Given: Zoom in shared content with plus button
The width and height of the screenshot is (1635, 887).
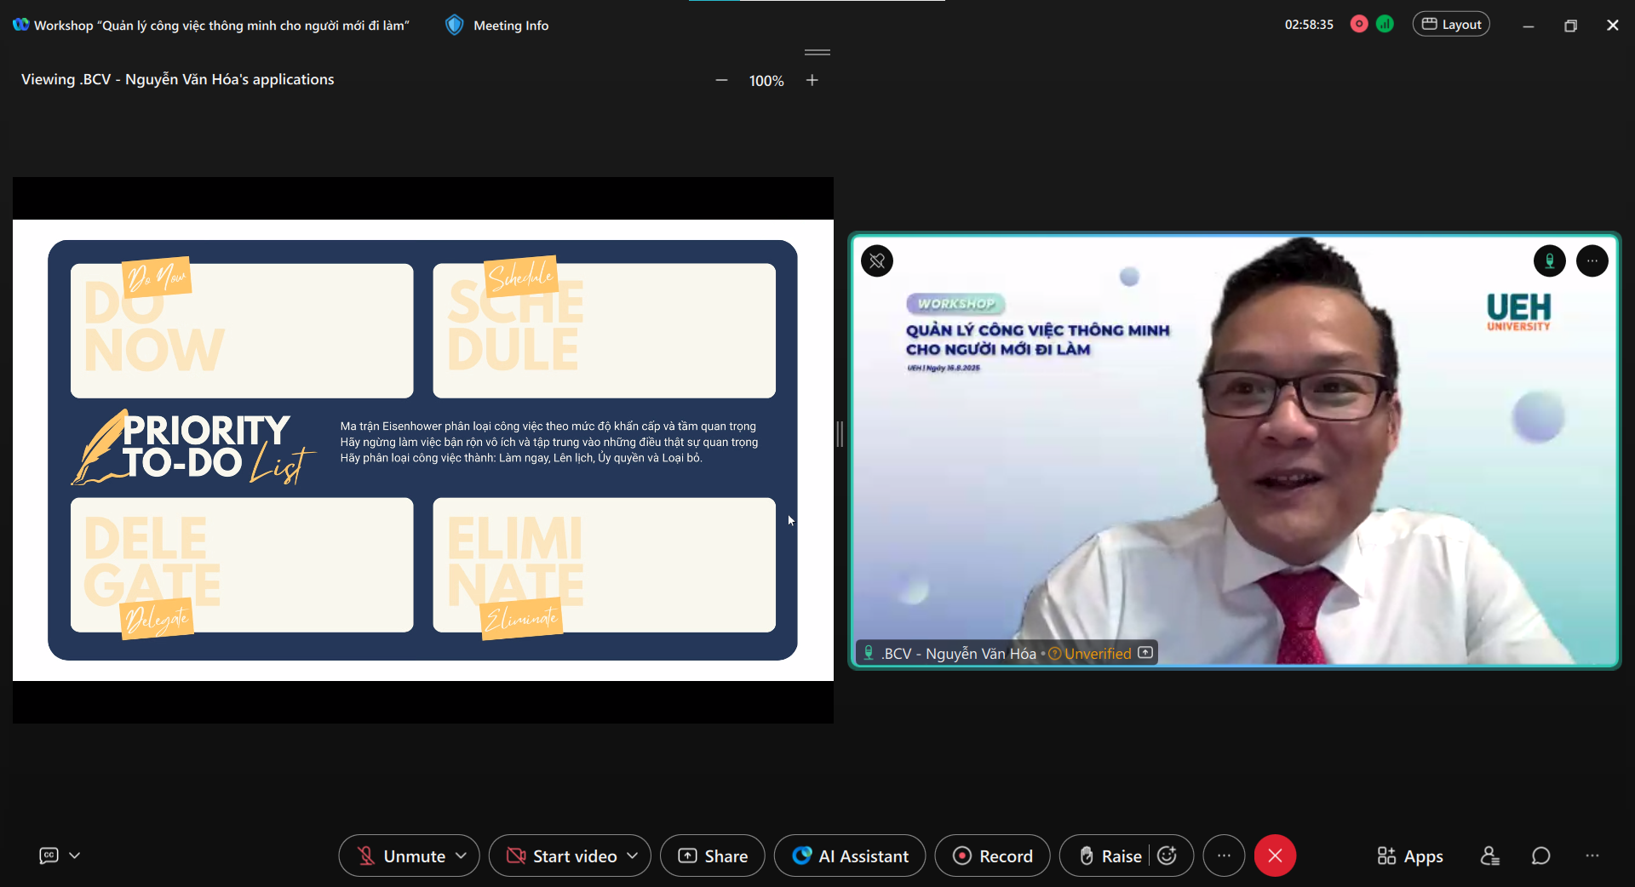Looking at the screenshot, I should [x=812, y=80].
